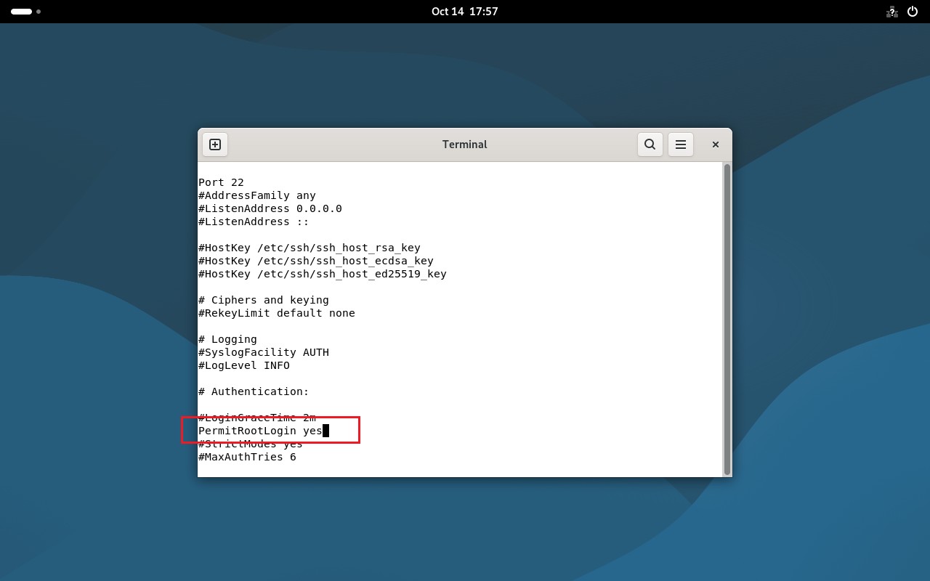Click the #LoginGraceTime 2m line
The image size is (930, 581).
tap(256, 418)
